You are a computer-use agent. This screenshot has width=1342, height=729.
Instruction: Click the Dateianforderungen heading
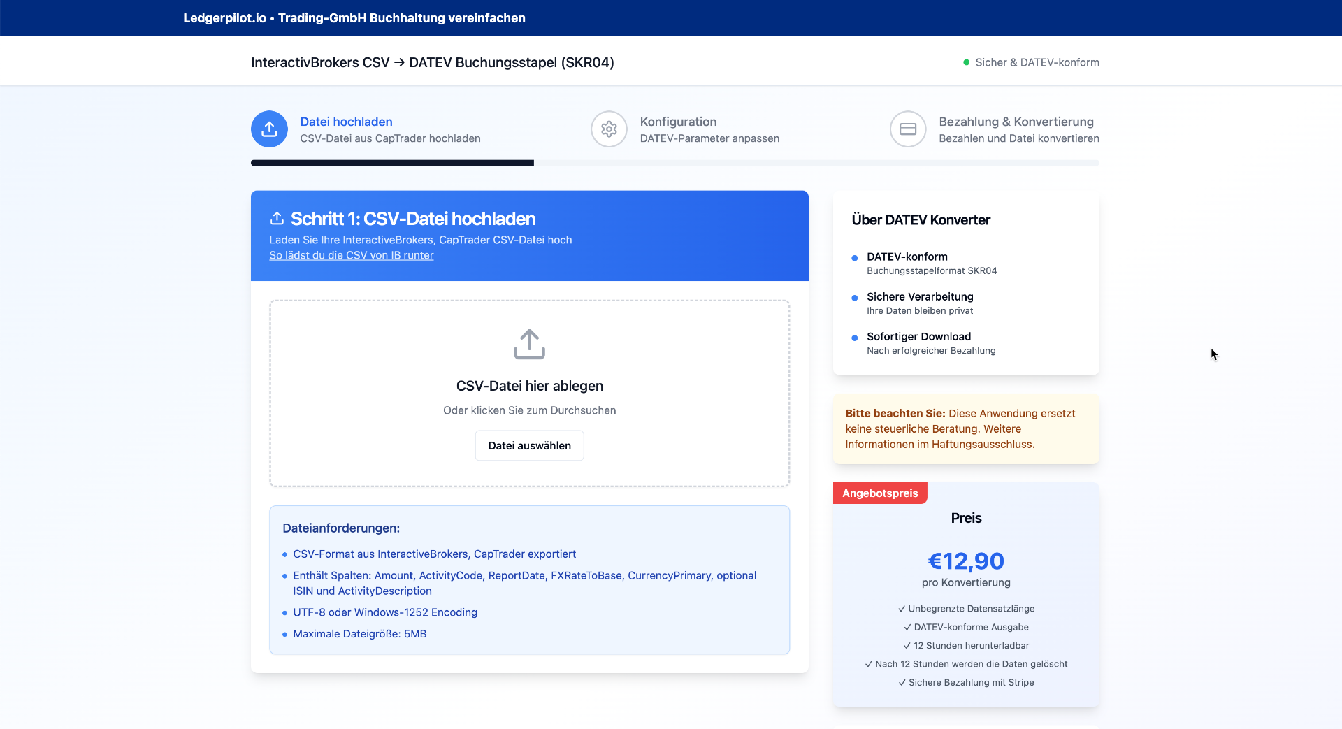pos(341,528)
